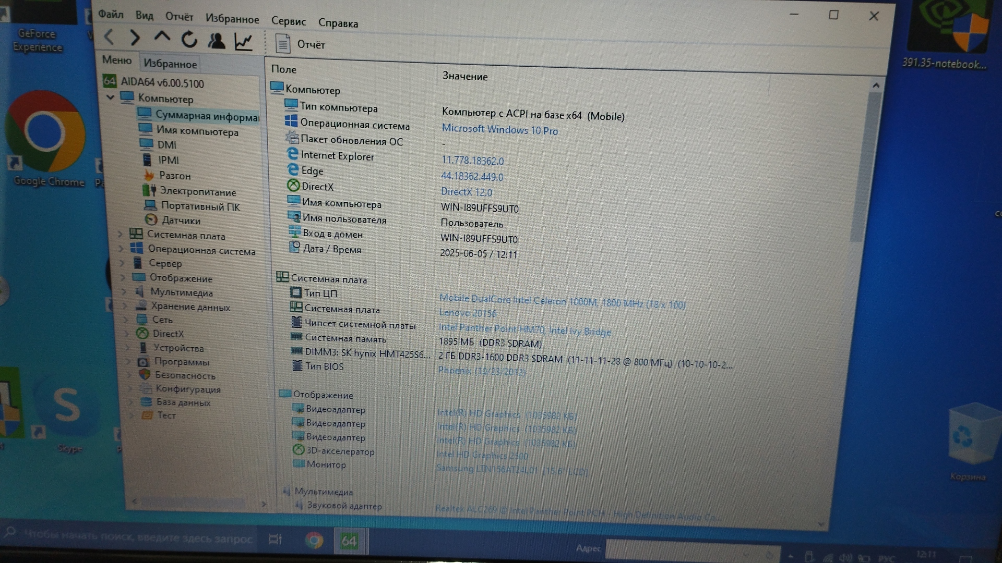Screen dimensions: 1002x563
Task: Expand the Хранение данных tree node
Action: coord(125,306)
